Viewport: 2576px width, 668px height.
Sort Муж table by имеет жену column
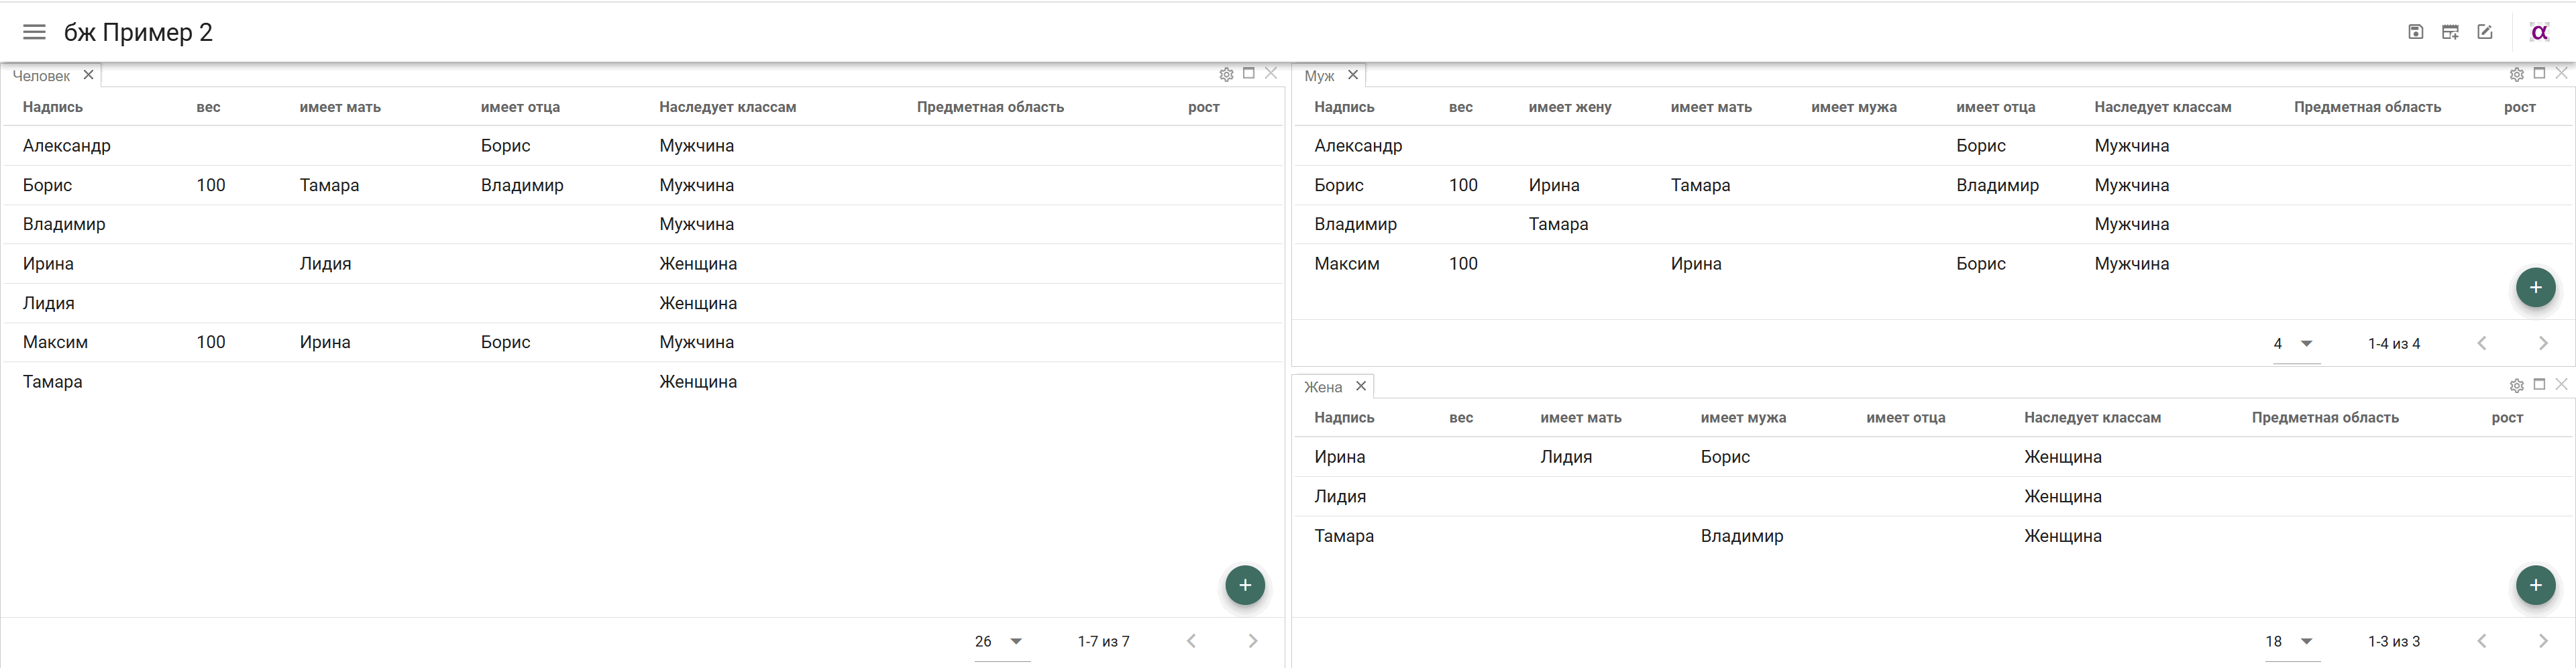(x=1570, y=107)
